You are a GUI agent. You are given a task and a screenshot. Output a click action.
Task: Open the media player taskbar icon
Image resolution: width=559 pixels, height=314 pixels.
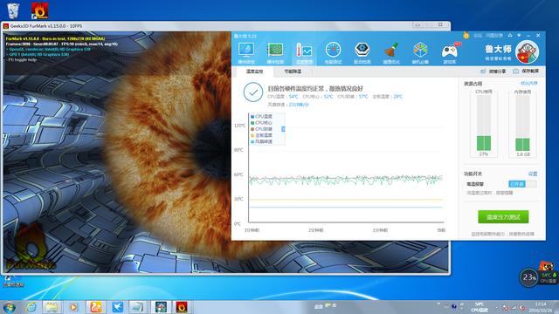73,307
